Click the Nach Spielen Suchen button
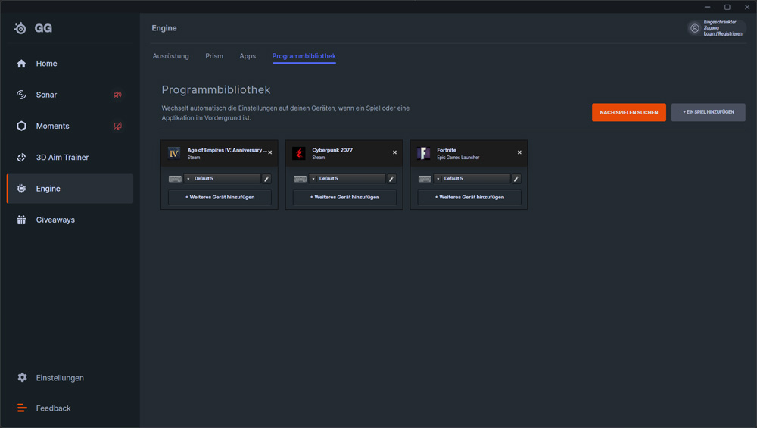Viewport: 757px width, 428px height. coord(629,113)
